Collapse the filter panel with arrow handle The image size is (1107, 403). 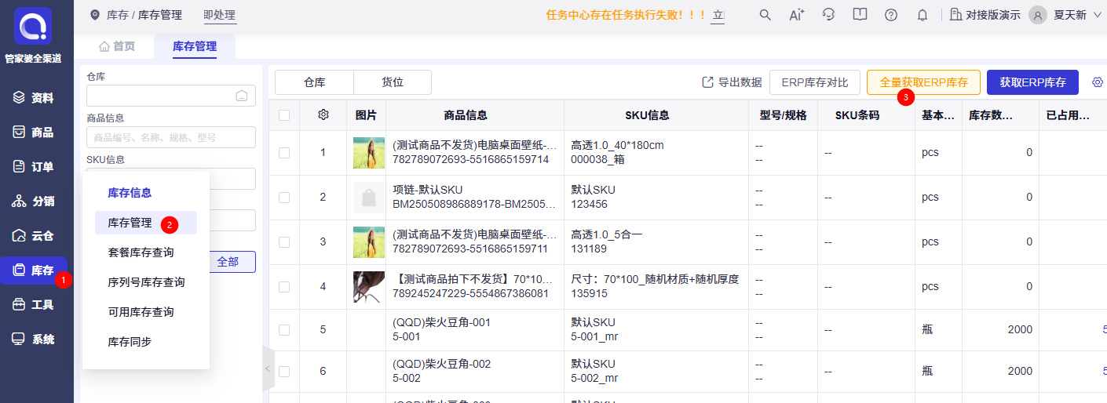pyautogui.click(x=268, y=369)
